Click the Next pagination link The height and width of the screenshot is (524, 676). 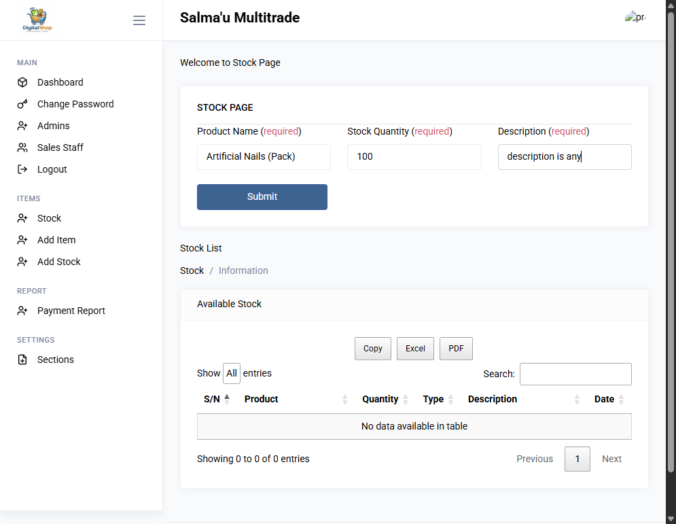pos(611,459)
